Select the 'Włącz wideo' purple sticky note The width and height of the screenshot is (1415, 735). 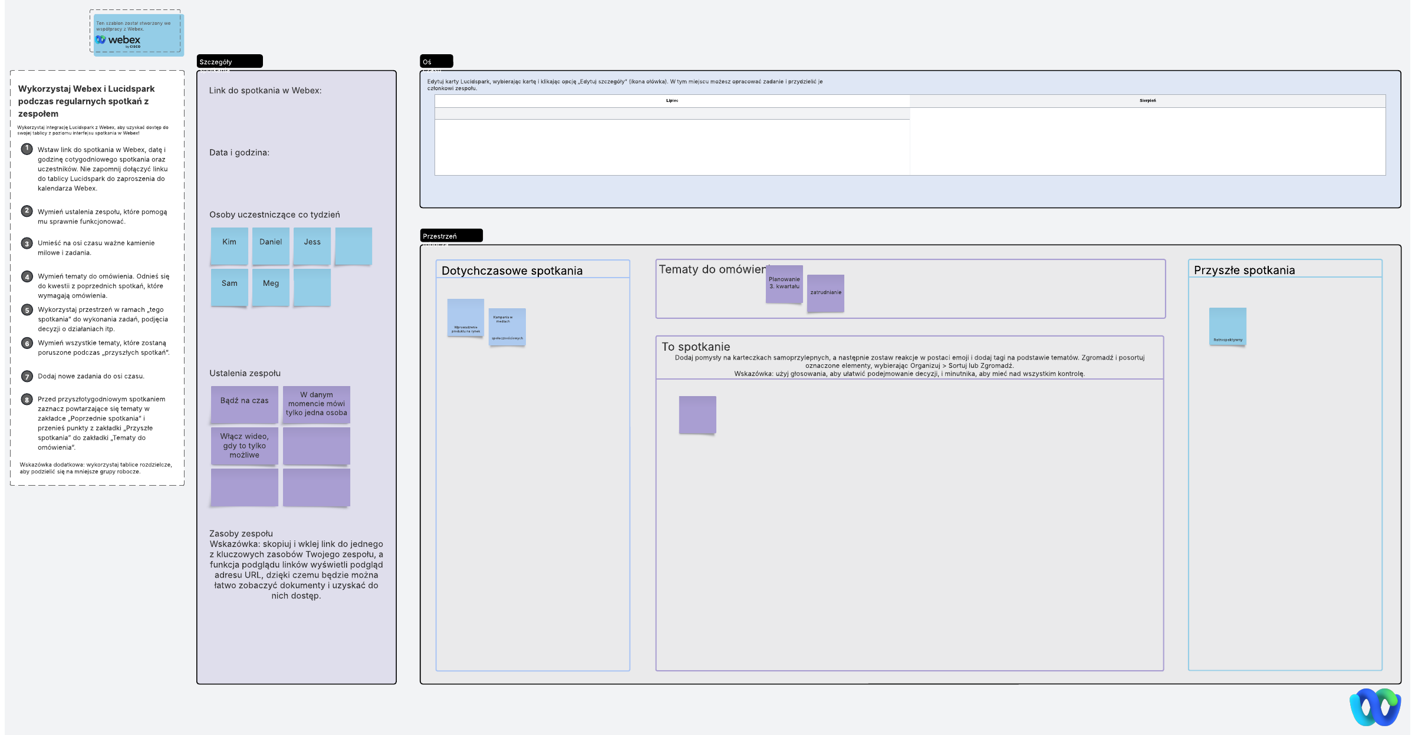coord(244,446)
